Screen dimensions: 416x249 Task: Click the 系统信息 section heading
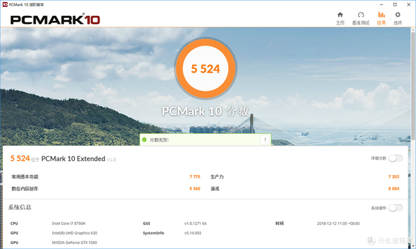pos(20,207)
